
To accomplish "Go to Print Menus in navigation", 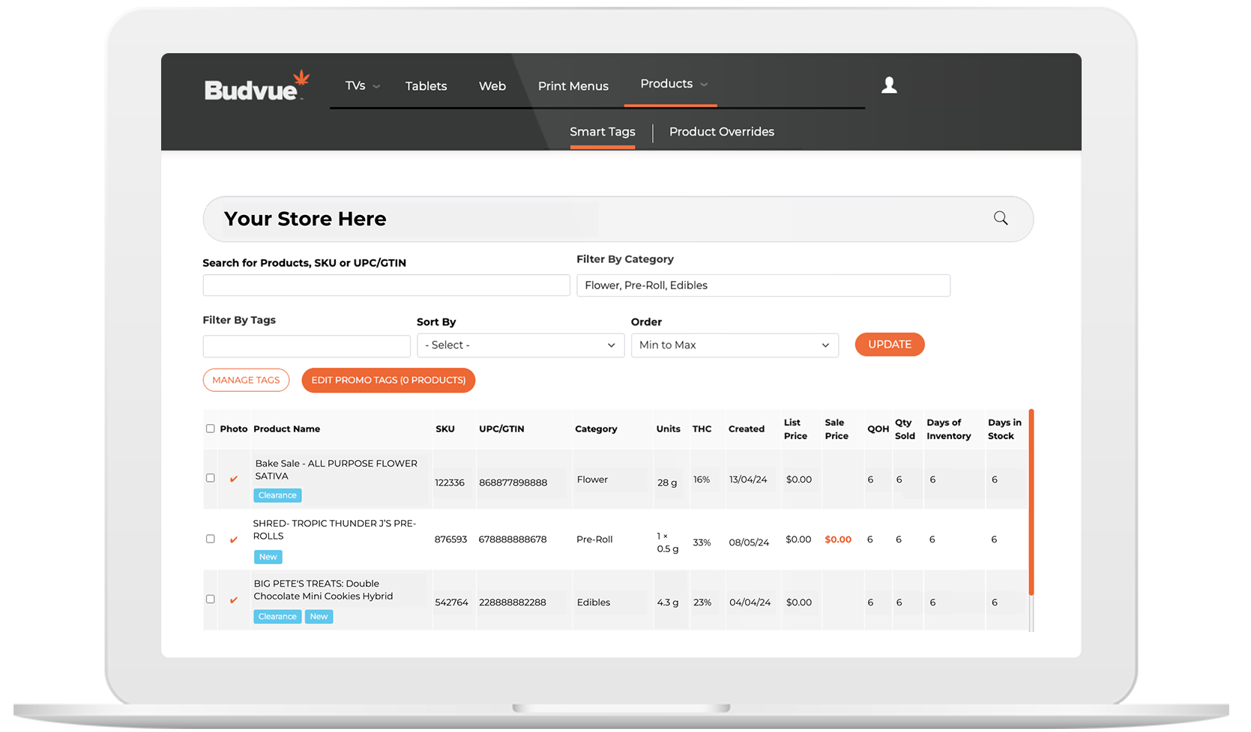I will (x=573, y=86).
